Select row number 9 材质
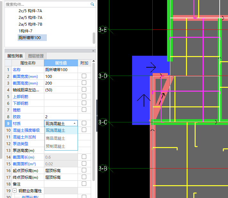 pos(8,123)
